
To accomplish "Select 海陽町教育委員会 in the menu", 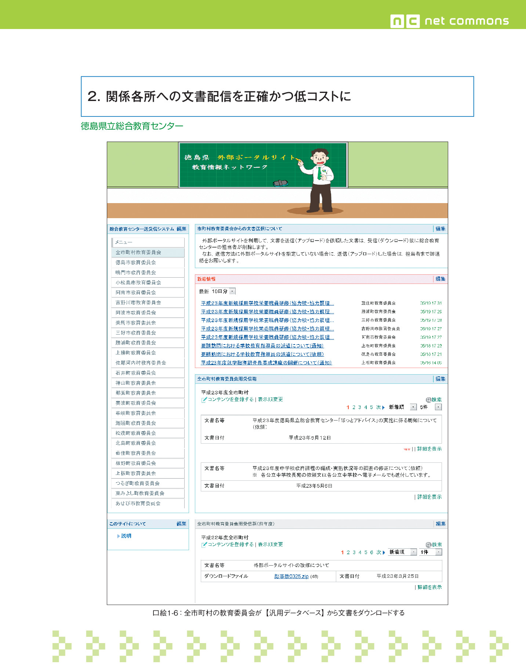I will [x=148, y=423].
